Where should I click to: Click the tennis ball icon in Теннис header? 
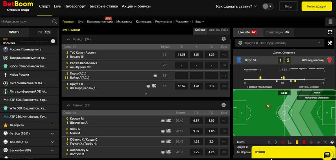click(x=224, y=105)
